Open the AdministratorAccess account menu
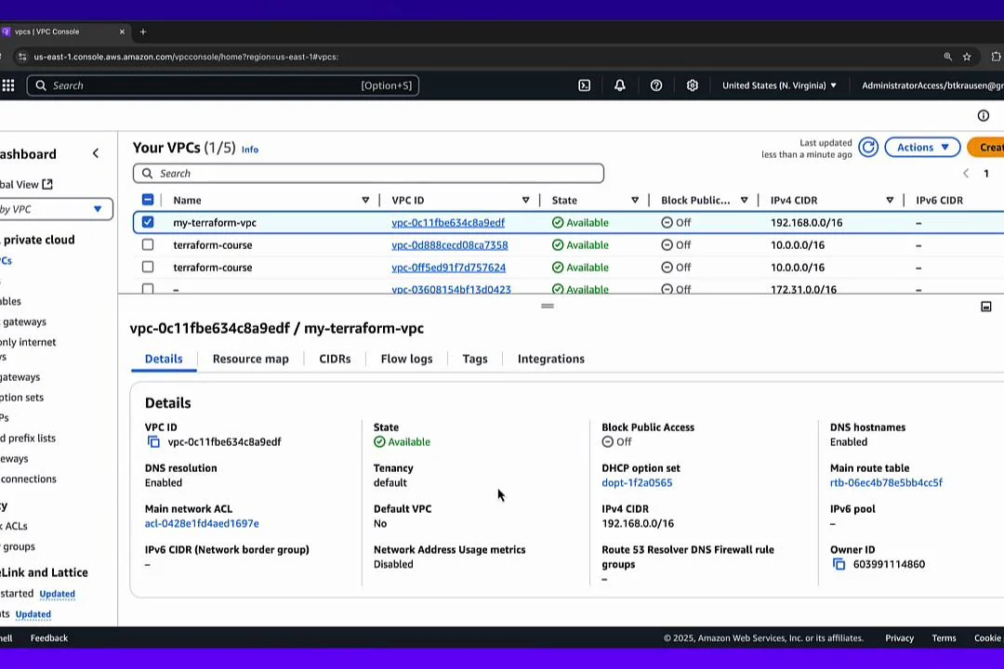Viewport: 1004px width, 669px height. (932, 85)
